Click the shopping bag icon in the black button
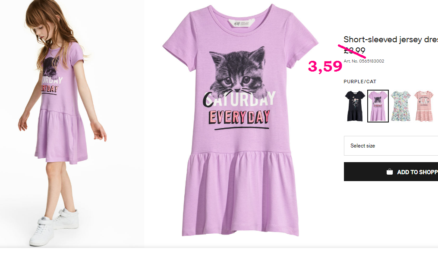Image resolution: width=438 pixels, height=254 pixels. [x=389, y=172]
